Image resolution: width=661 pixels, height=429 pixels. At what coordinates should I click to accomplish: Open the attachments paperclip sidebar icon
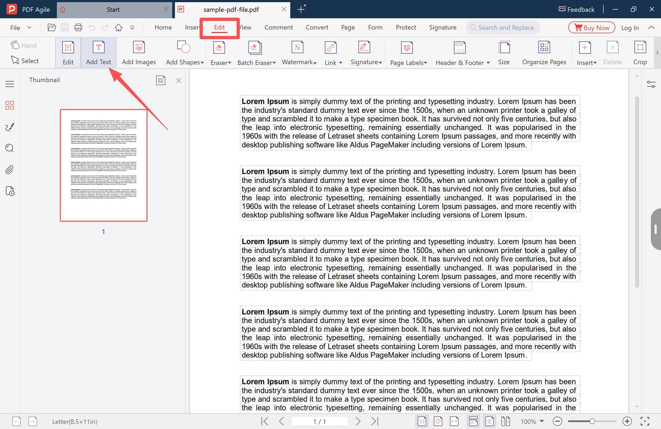10,170
